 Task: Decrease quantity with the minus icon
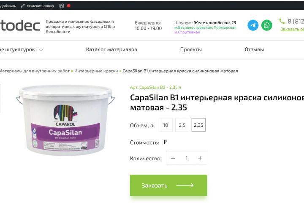tap(173, 158)
